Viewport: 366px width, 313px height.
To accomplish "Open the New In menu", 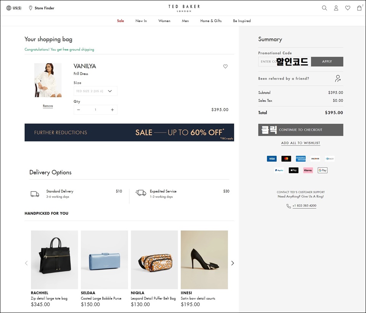I will coord(141,21).
